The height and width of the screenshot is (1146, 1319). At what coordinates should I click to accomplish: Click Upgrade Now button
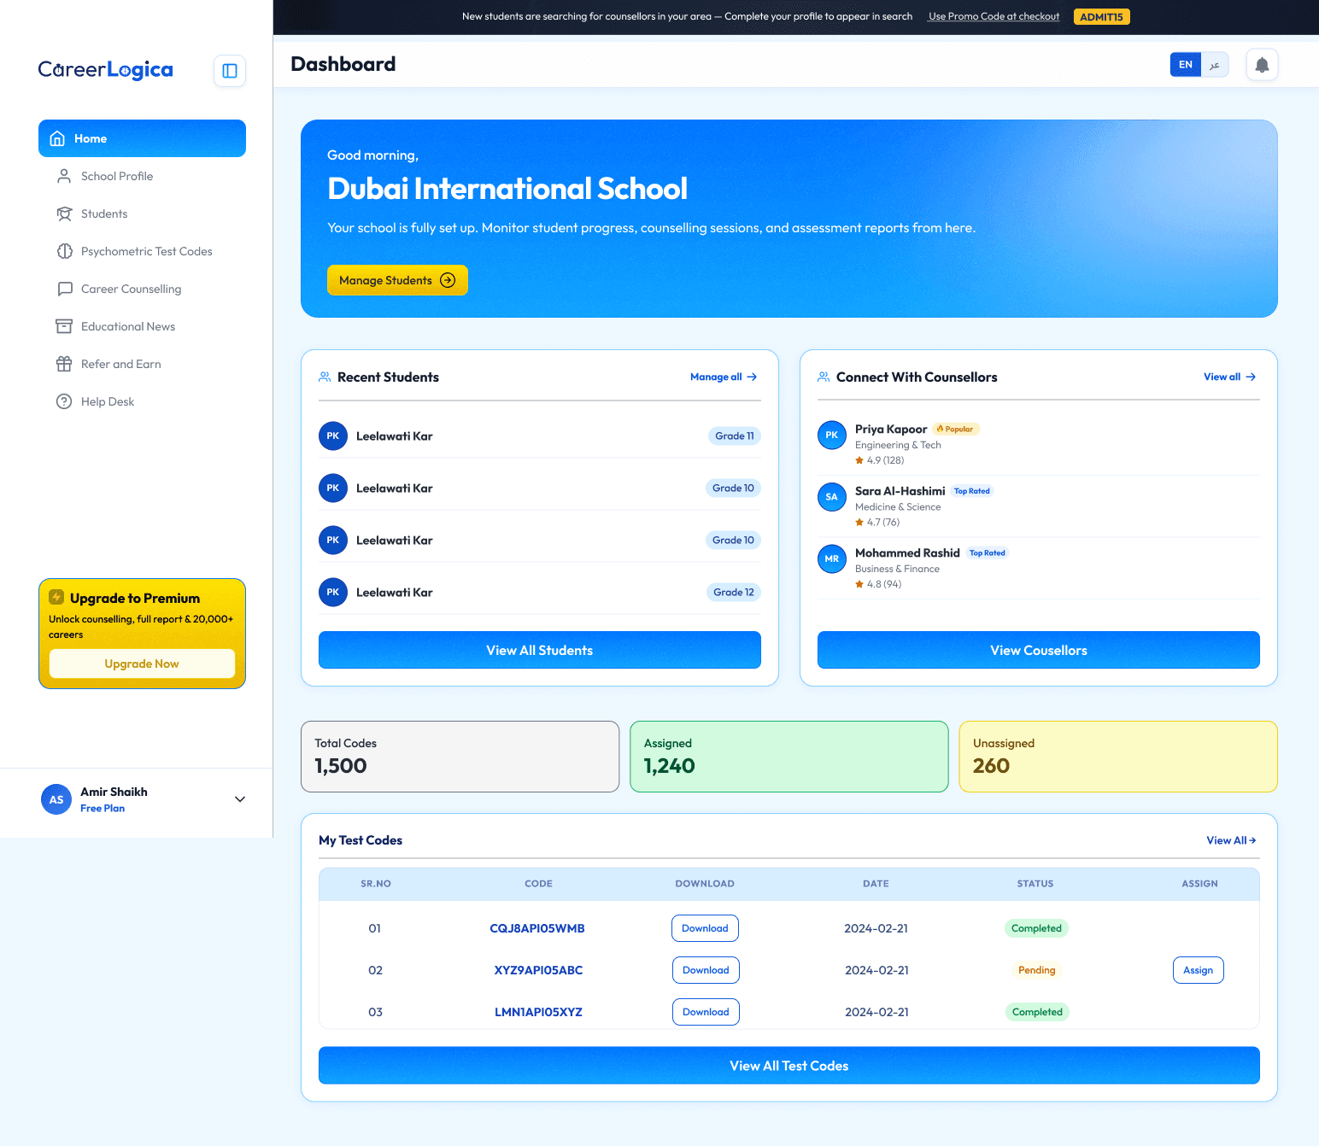click(x=142, y=664)
